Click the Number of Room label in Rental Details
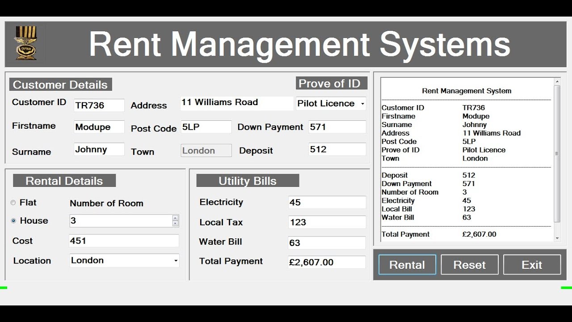Viewport: 572px width, 322px height. [106, 203]
